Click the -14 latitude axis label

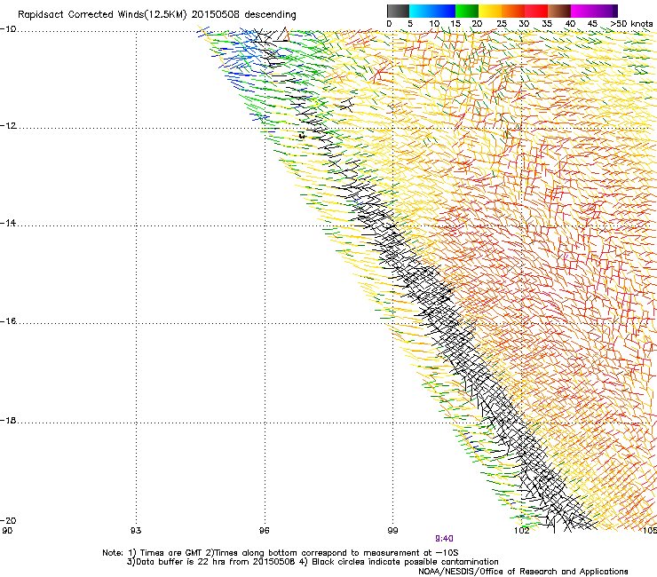pos(8,224)
